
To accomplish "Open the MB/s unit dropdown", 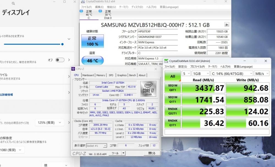I will tap(262, 74).
